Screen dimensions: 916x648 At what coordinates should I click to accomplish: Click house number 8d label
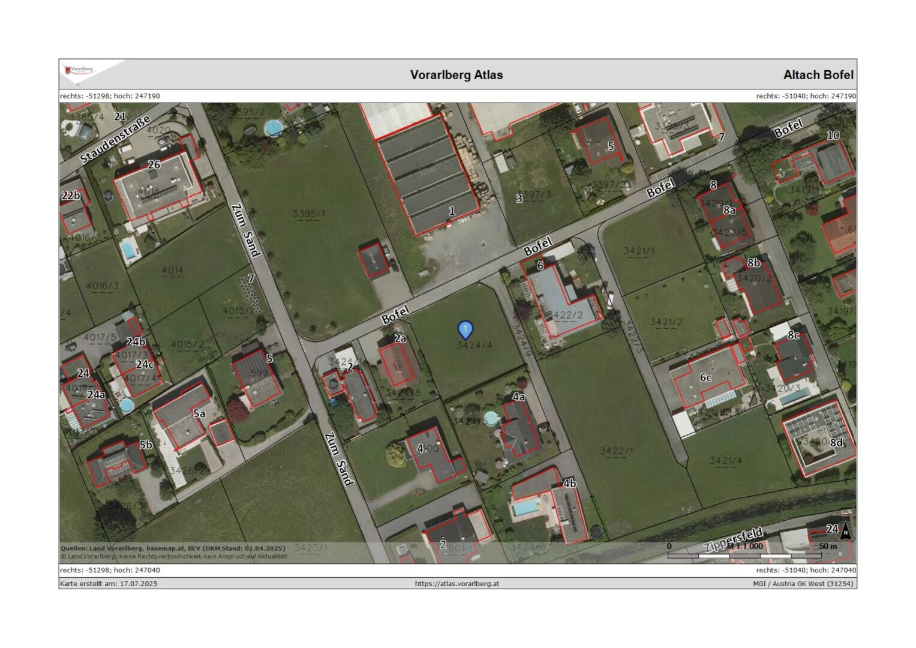click(836, 442)
